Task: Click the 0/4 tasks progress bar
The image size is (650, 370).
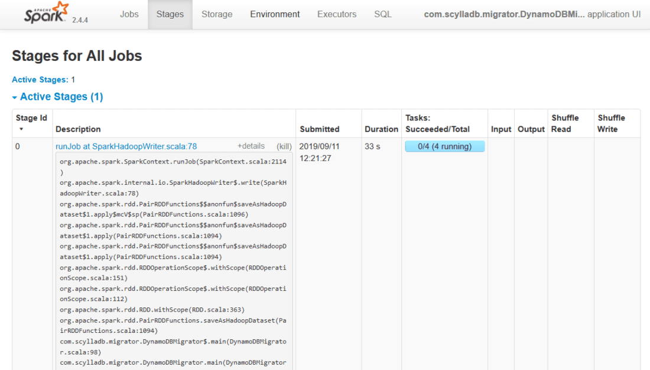Action: (x=444, y=146)
